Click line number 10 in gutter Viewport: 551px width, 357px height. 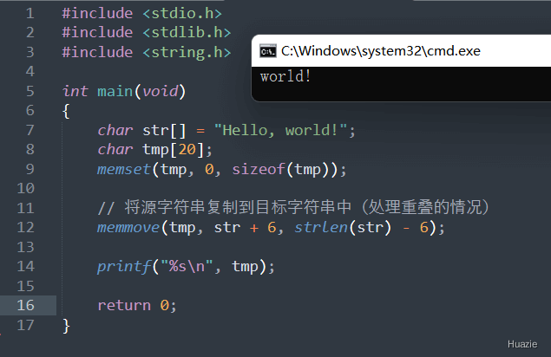click(x=26, y=188)
